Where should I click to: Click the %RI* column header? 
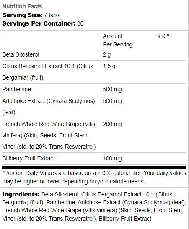click(x=163, y=36)
